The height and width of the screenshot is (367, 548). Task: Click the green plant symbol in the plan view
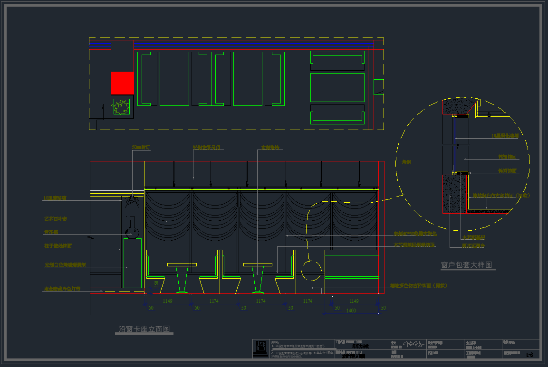click(x=122, y=107)
